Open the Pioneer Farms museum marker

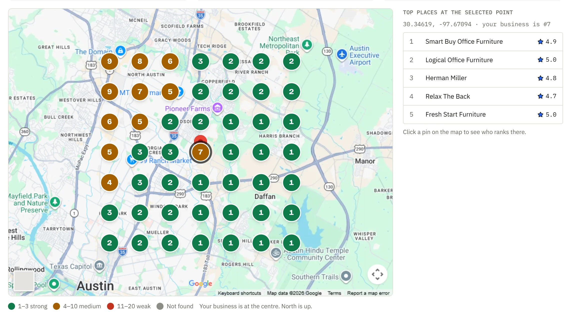pyautogui.click(x=217, y=108)
